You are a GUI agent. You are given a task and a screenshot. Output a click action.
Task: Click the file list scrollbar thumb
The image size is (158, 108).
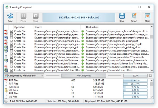pyautogui.click(x=152, y=37)
